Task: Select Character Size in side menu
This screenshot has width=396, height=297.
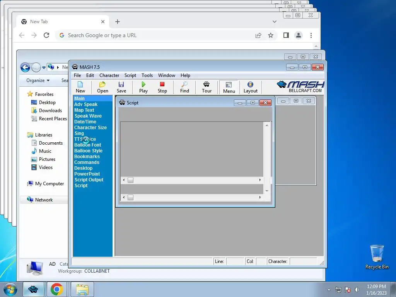Action: [x=90, y=128]
